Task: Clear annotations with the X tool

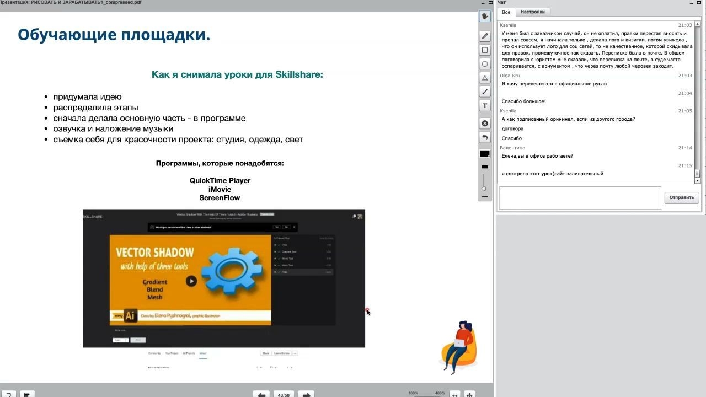Action: (x=485, y=124)
